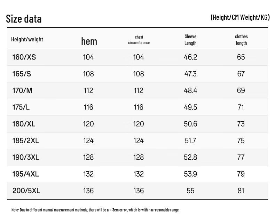Select clothes length value 81
Screen dimensions: 275x217
[x=241, y=191]
